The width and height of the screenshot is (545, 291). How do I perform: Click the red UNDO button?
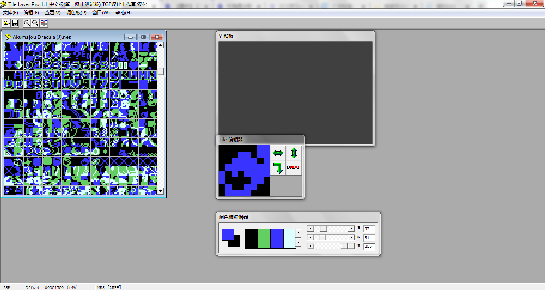(x=294, y=168)
